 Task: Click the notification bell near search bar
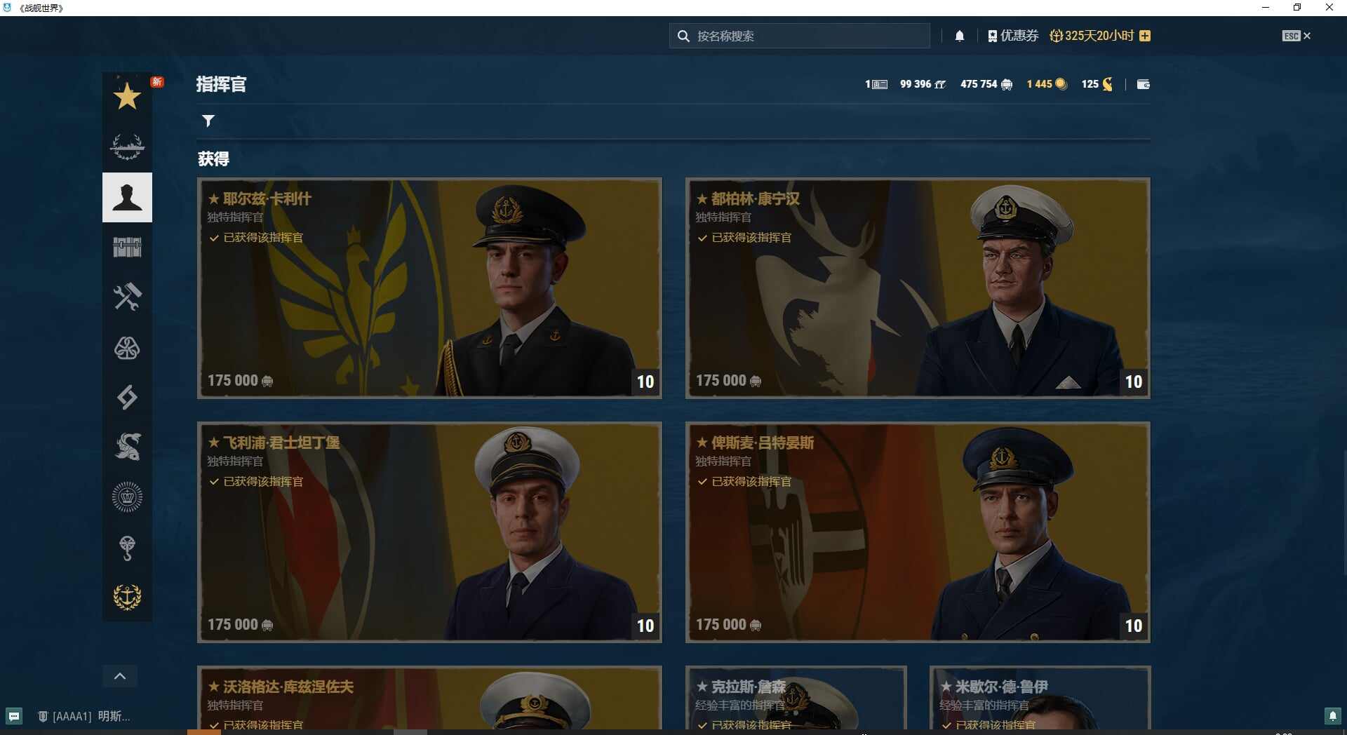[x=960, y=36]
